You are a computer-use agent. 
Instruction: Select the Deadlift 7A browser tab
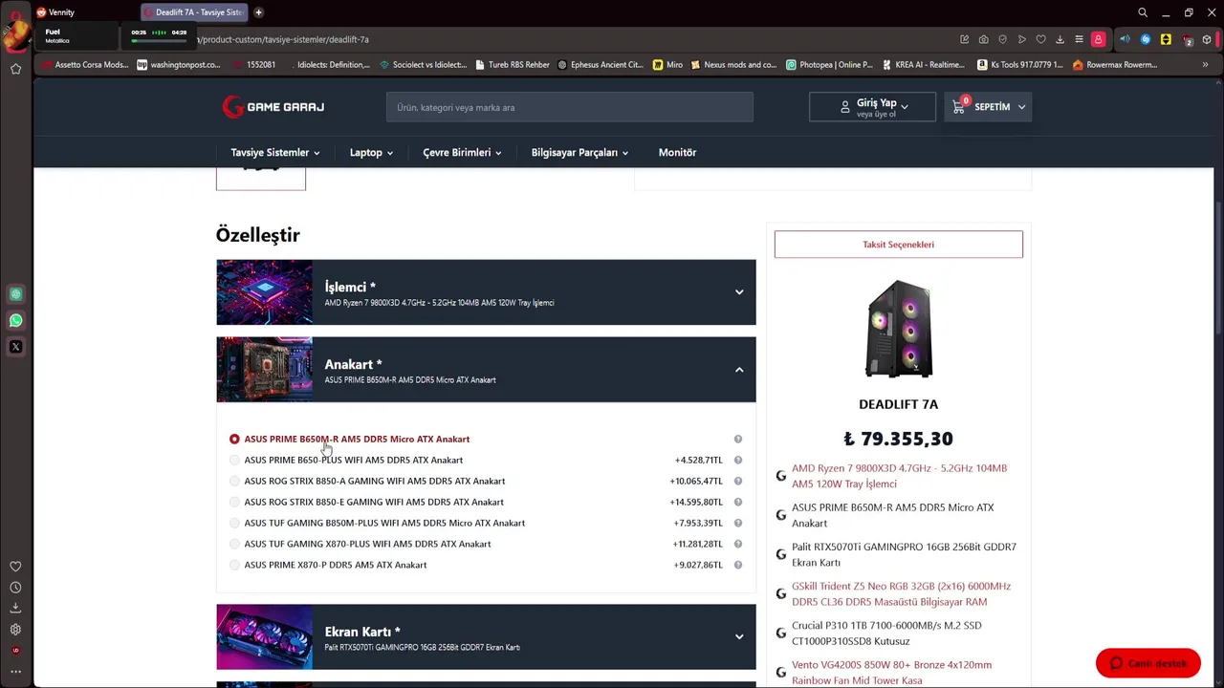pos(194,12)
